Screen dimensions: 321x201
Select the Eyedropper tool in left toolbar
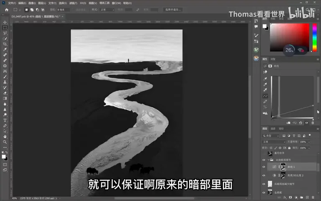pos(5,49)
